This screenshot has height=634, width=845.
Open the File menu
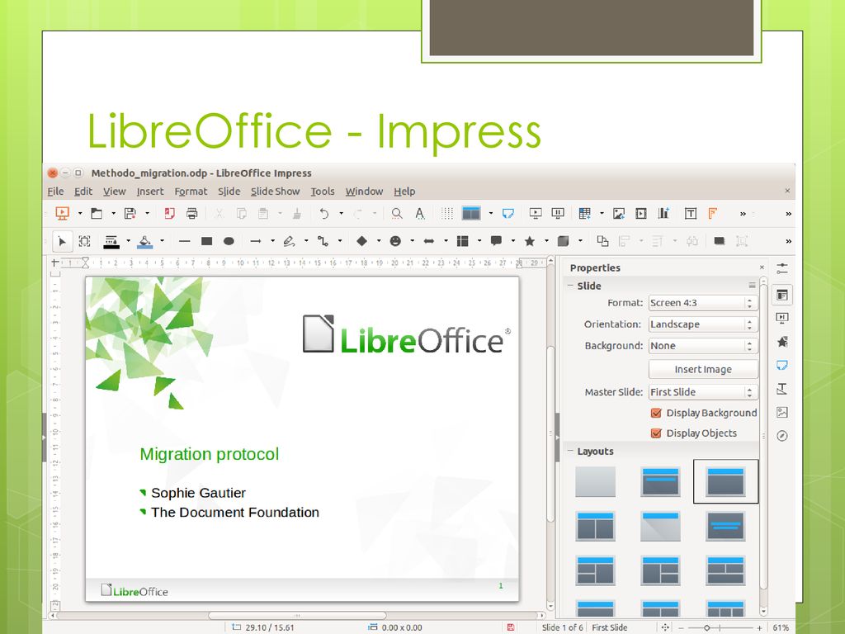55,192
